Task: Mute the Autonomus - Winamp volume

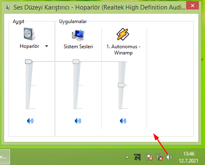Action: point(123,121)
